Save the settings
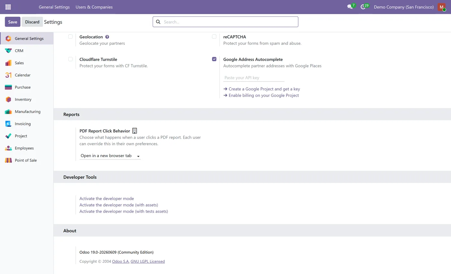The width and height of the screenshot is (451, 274). click(13, 22)
